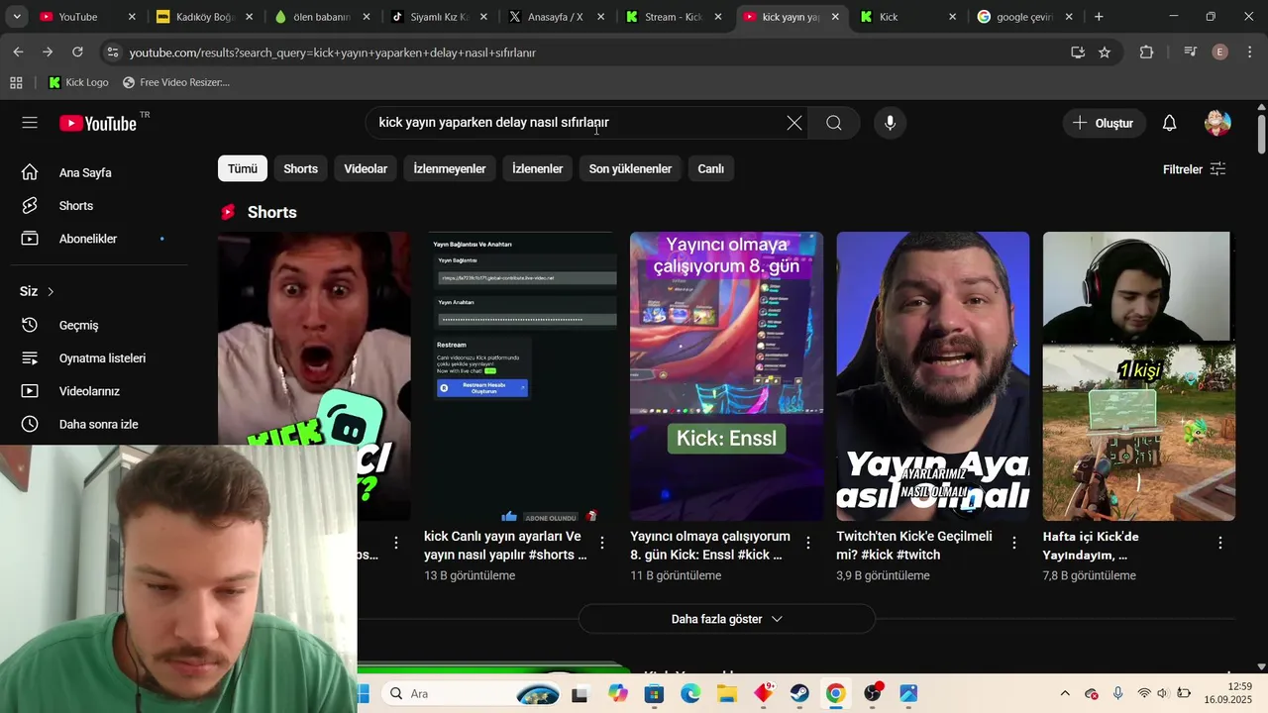Switch to the google çeviri tab
This screenshot has width=1268, height=713.
(x=1024, y=17)
